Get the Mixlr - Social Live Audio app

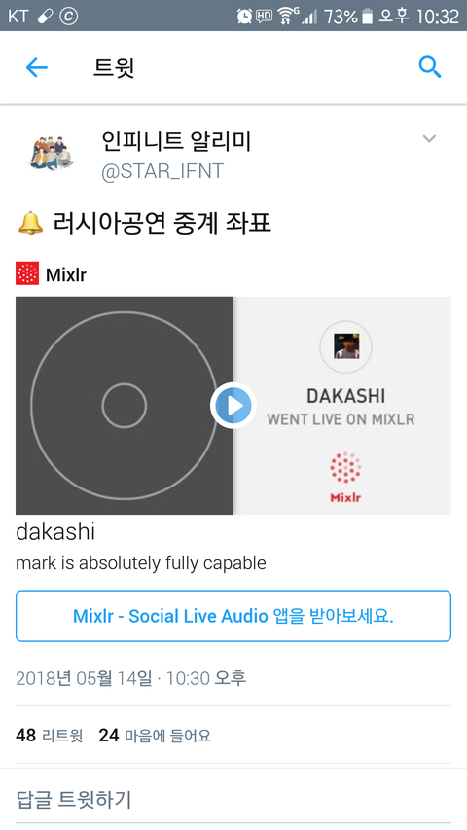point(233,616)
